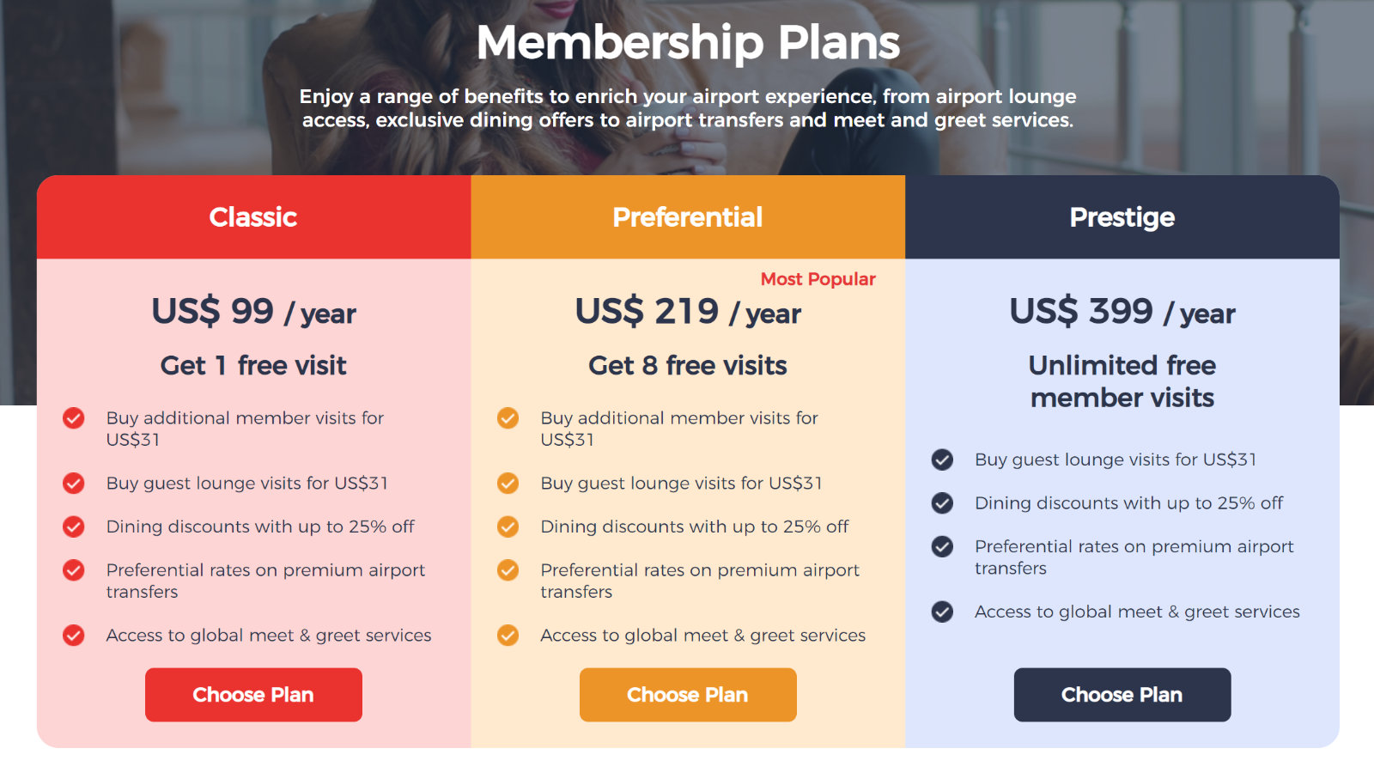Image resolution: width=1374 pixels, height=773 pixels.
Task: Choose the Prestige plan with dark button
Action: (x=1122, y=695)
